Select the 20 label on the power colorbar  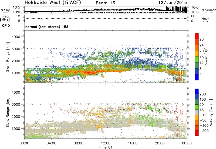click(x=201, y=51)
